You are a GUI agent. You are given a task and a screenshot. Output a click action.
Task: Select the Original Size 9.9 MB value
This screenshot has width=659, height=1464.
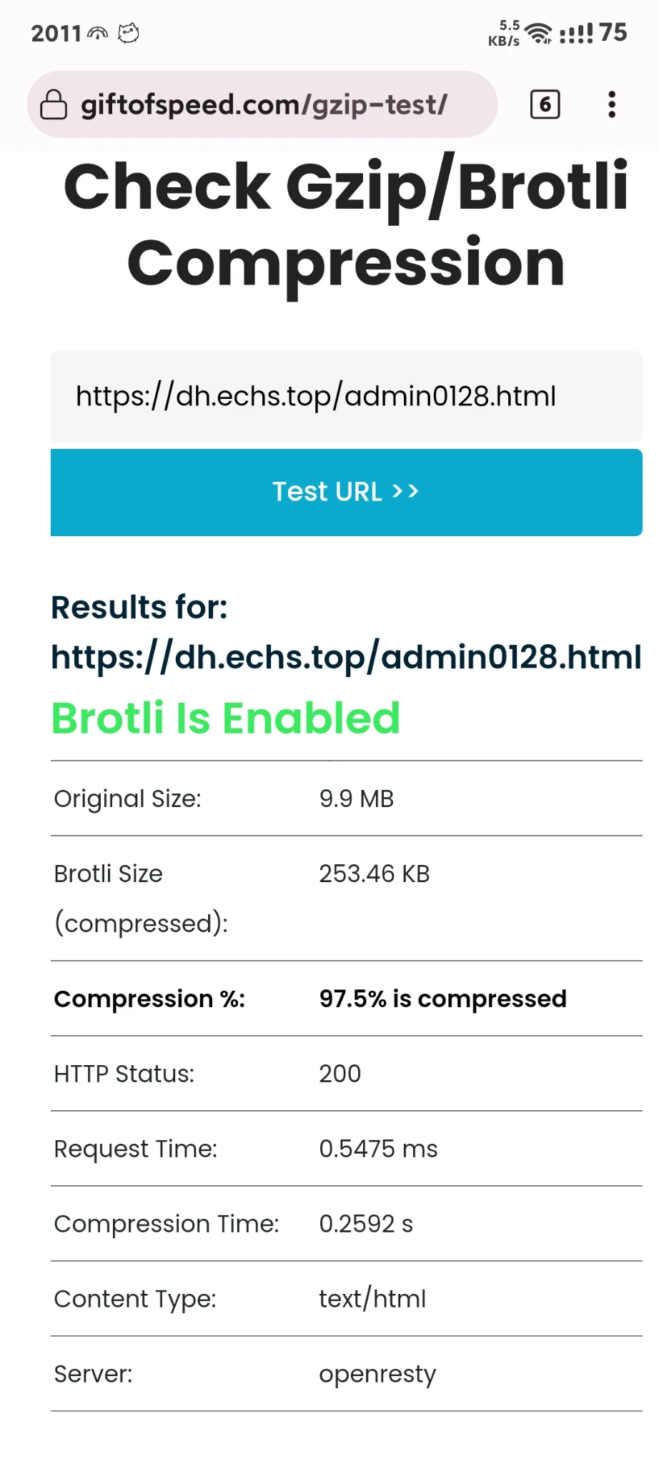[356, 798]
